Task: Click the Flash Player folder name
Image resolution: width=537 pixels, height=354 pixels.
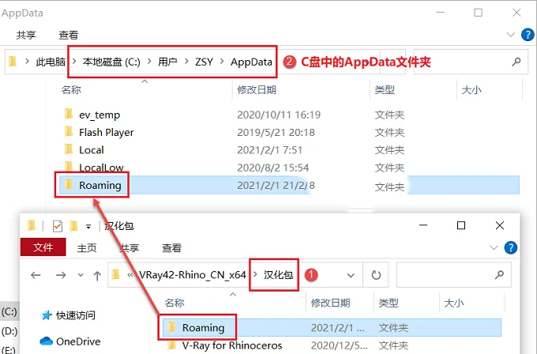Action: pyautogui.click(x=107, y=133)
